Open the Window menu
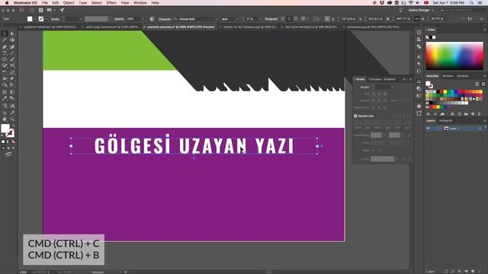Image resolution: width=488 pixels, height=274 pixels. click(140, 3)
